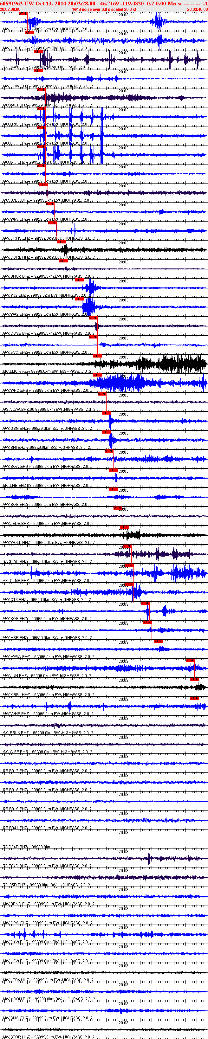Image resolution: width=208 pixels, height=1039 pixels.
Task: Click the end time 20:03:40.00 label
Action: point(198,9)
